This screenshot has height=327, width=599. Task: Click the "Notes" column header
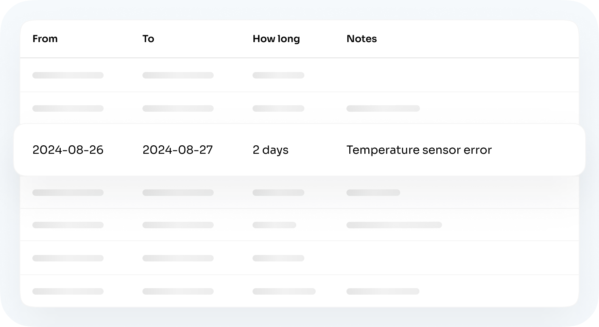click(x=361, y=39)
